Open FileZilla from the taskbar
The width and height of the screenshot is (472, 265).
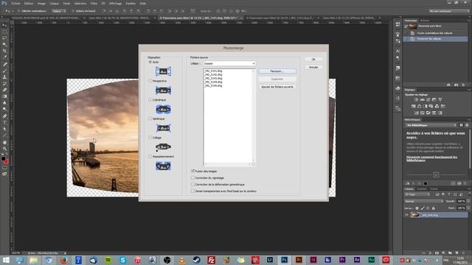(x=212, y=260)
